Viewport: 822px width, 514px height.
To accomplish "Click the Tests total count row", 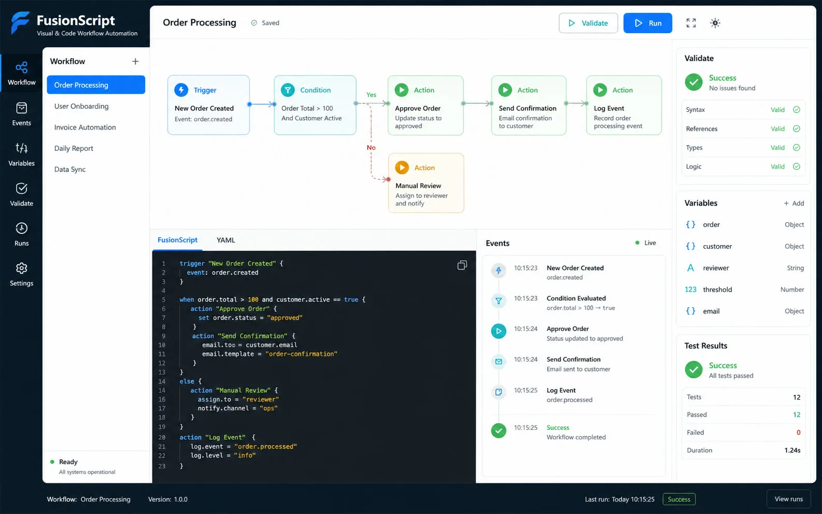I will [744, 397].
